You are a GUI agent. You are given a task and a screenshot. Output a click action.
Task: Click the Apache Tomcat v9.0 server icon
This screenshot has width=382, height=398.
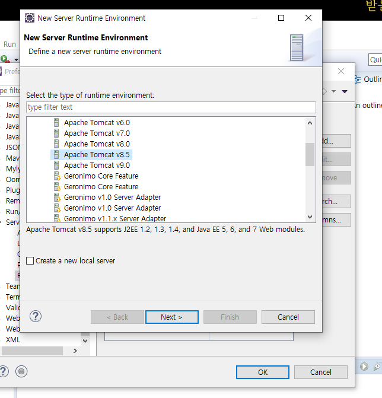pyautogui.click(x=56, y=165)
